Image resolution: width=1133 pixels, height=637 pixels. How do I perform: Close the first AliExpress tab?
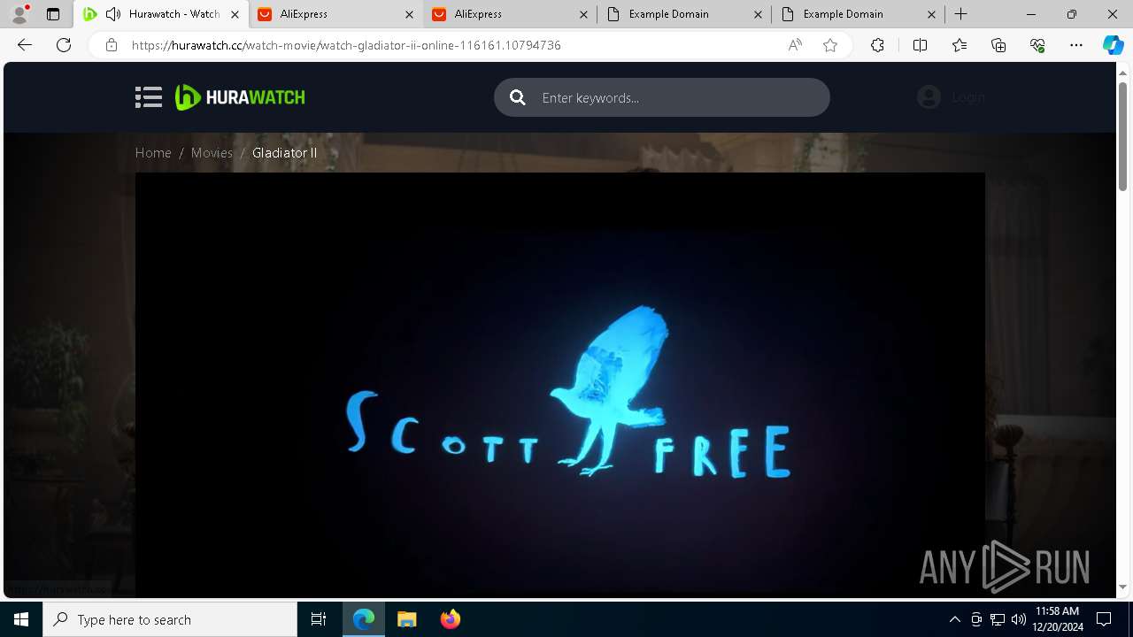(409, 14)
